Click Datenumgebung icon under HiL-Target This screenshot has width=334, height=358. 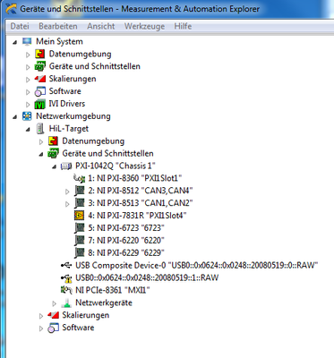[x=53, y=141]
